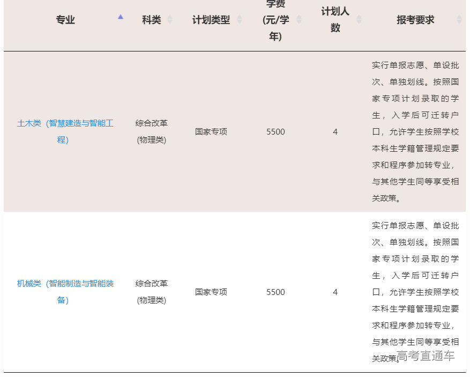Click the 报考要求 column header label
470x377 pixels.
[415, 20]
